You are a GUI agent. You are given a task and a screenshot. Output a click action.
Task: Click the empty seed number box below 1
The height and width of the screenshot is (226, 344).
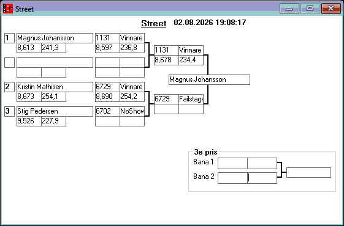(9, 62)
